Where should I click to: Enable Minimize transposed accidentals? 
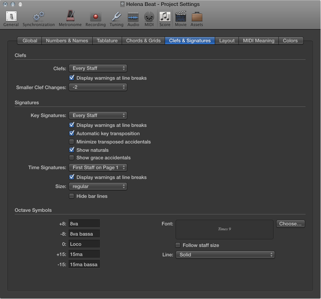point(72,142)
